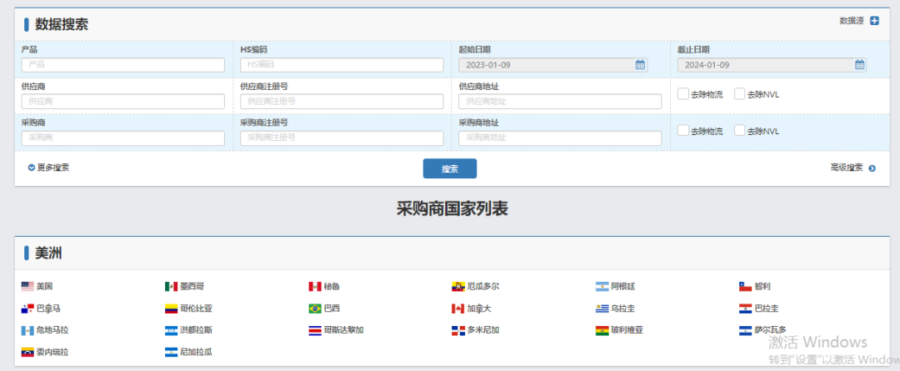Click the Brazil flag icon
The width and height of the screenshot is (900, 371).
[x=315, y=308]
